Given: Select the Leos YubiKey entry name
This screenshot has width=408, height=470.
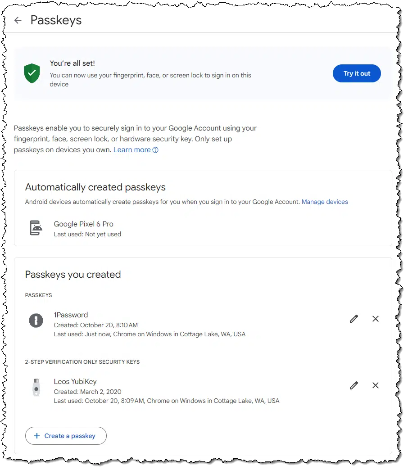Looking at the screenshot, I should (75, 382).
